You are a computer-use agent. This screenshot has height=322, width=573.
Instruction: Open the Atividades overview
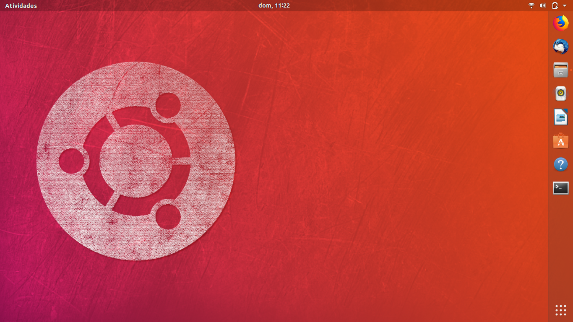click(x=21, y=5)
